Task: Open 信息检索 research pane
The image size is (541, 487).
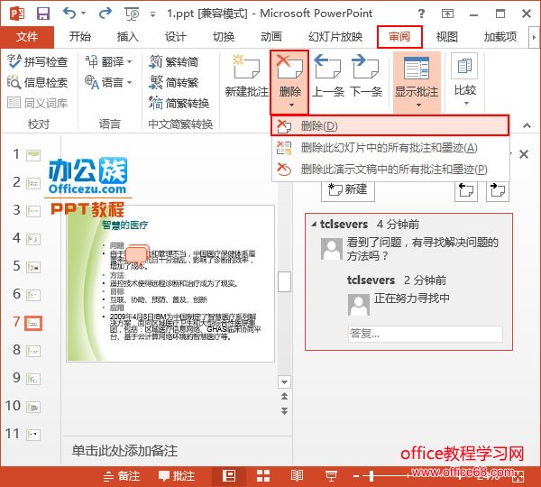Action: tap(37, 82)
